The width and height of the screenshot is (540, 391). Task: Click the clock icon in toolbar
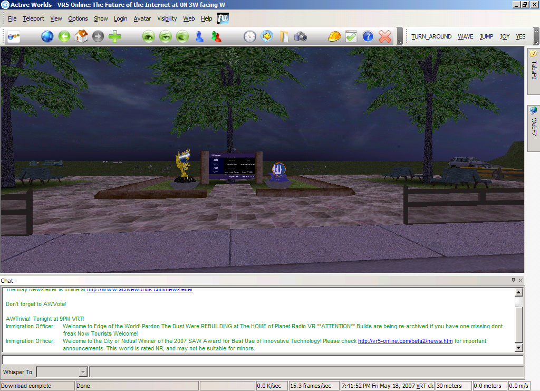click(249, 36)
